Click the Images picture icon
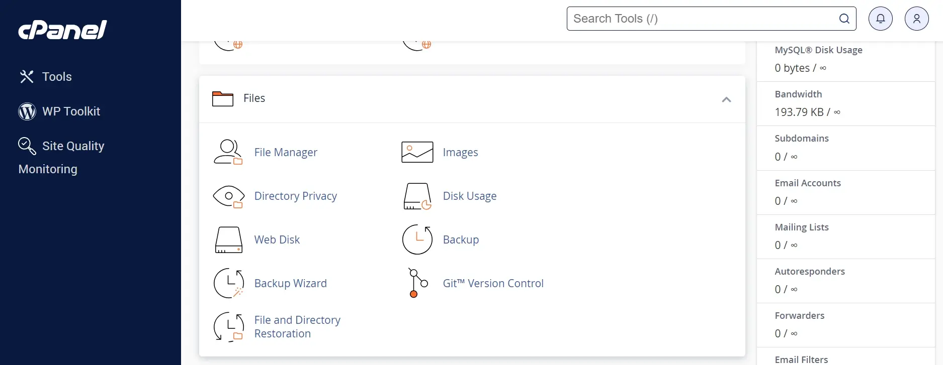The image size is (943, 365). coord(417,152)
